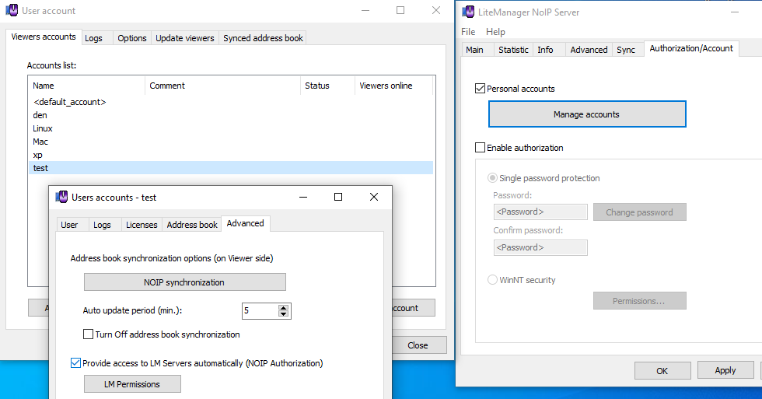Screen dimensions: 762x399
Task: Click the Comment column header
Action: (222, 86)
